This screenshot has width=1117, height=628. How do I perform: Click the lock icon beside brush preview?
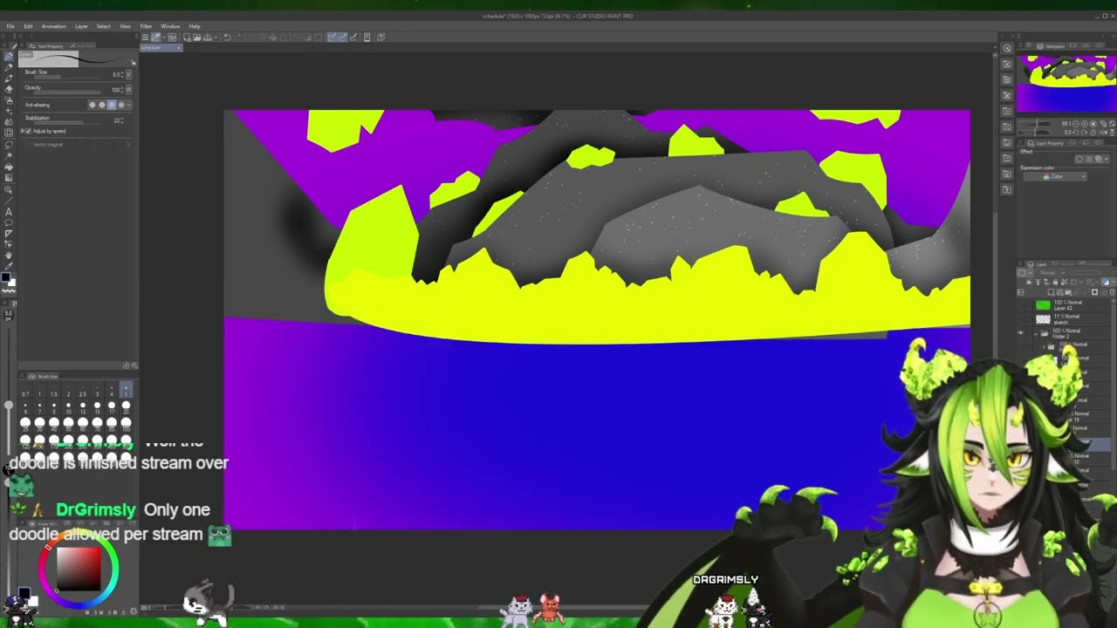point(133,62)
